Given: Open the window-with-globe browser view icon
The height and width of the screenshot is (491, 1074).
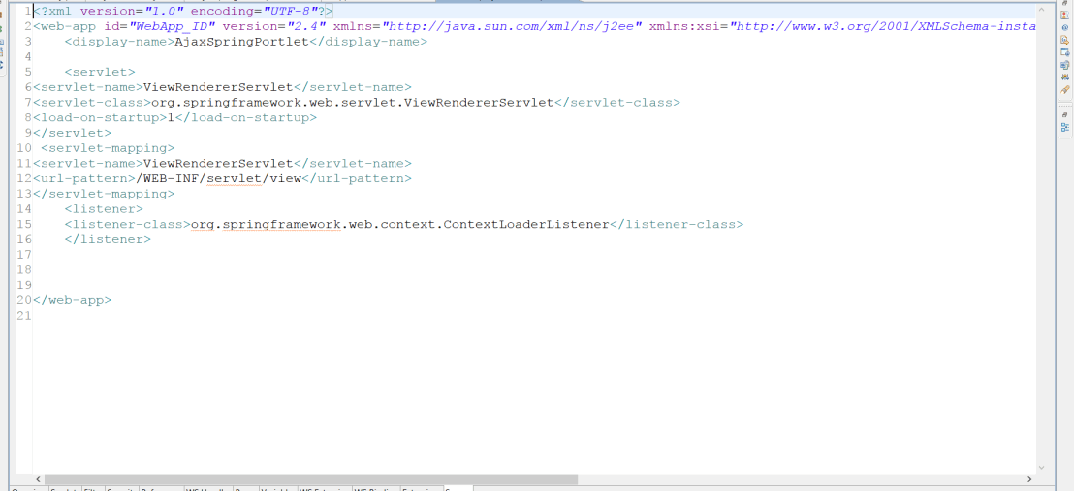Looking at the screenshot, I should click(x=1065, y=52).
